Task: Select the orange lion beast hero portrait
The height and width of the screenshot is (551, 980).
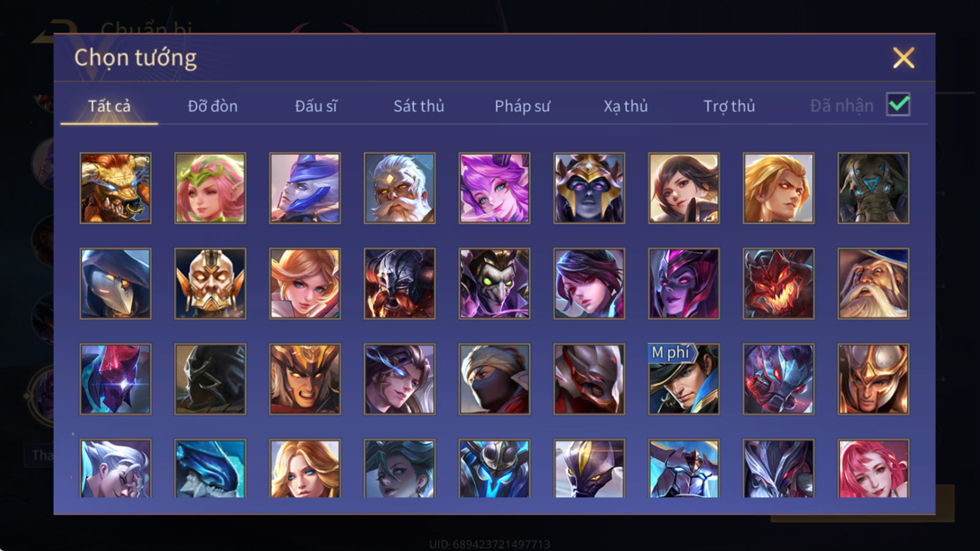Action: pyautogui.click(x=115, y=188)
